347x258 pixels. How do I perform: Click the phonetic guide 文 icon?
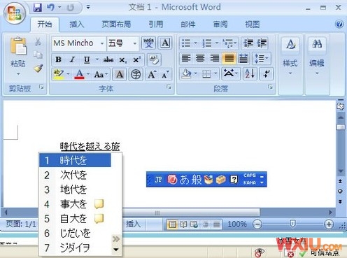148,43
